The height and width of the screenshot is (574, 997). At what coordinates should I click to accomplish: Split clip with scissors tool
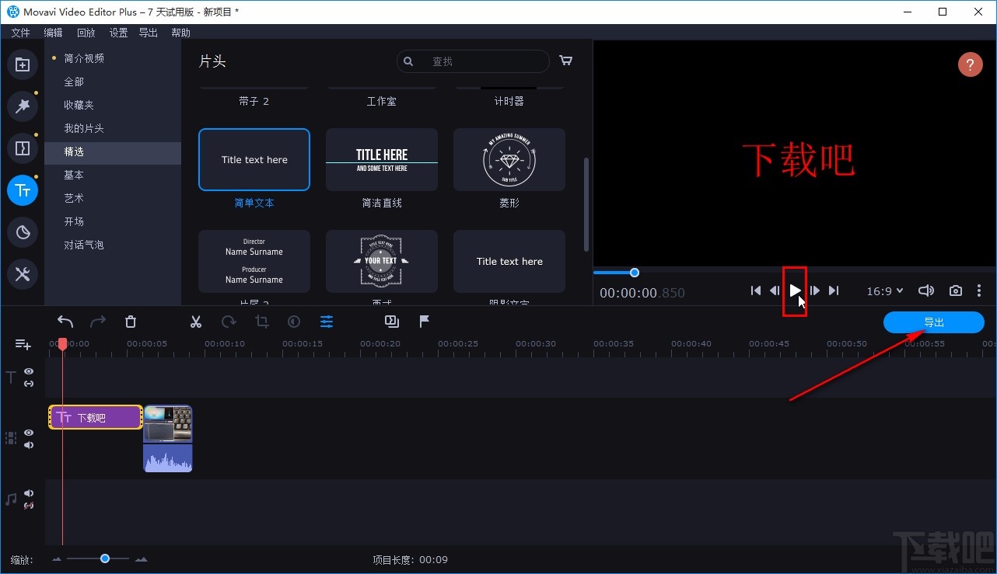coord(196,322)
